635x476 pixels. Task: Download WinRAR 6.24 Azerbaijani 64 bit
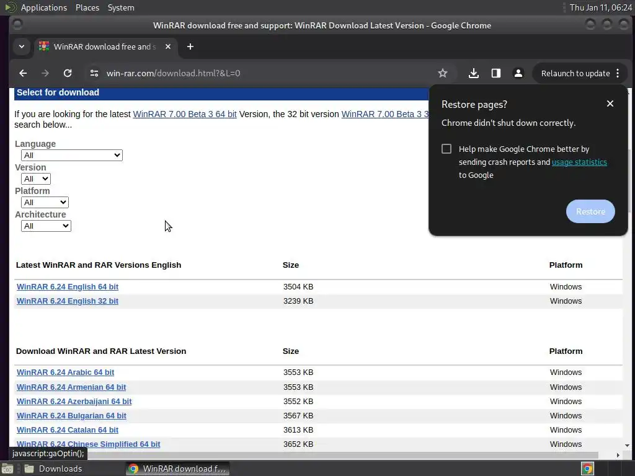[74, 402]
